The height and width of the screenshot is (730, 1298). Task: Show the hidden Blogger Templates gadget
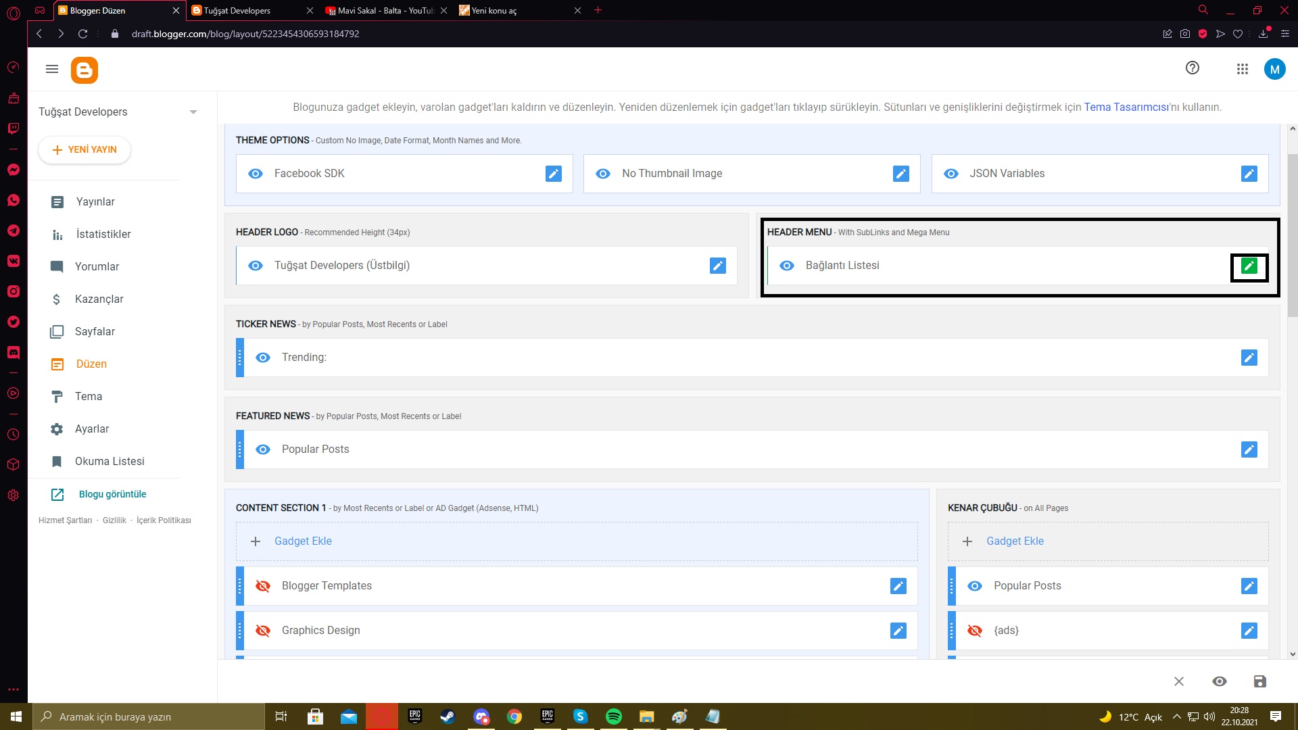263,586
